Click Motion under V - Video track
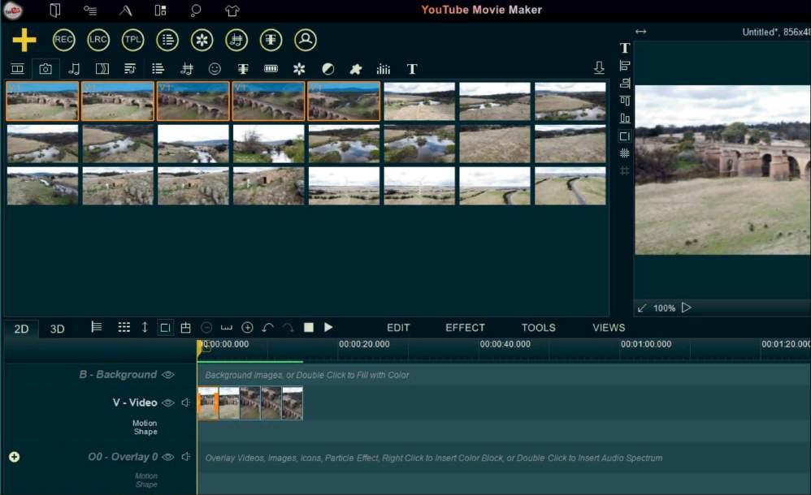 coord(145,423)
